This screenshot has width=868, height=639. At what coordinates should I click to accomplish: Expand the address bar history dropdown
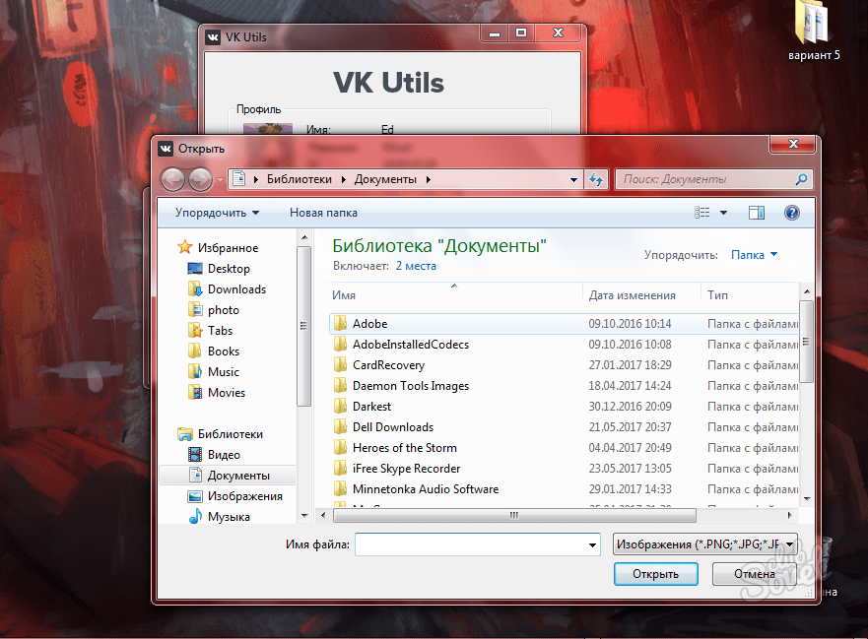click(x=574, y=179)
